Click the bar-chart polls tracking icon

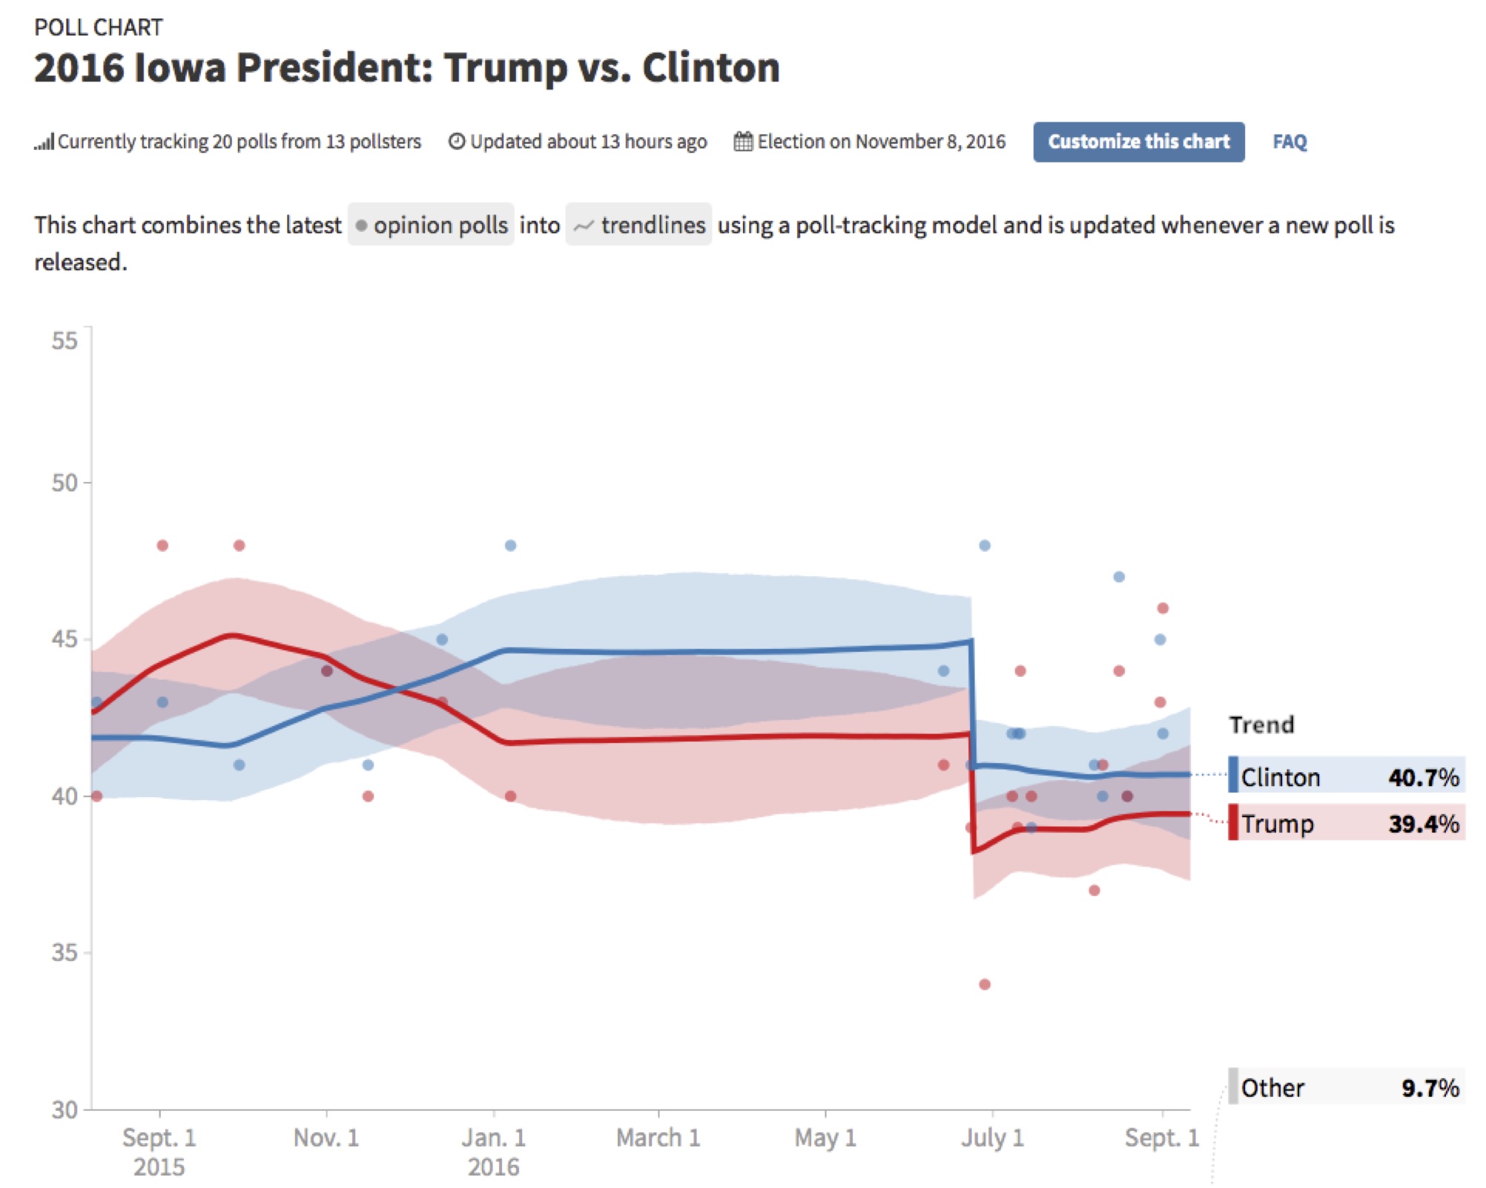(44, 142)
